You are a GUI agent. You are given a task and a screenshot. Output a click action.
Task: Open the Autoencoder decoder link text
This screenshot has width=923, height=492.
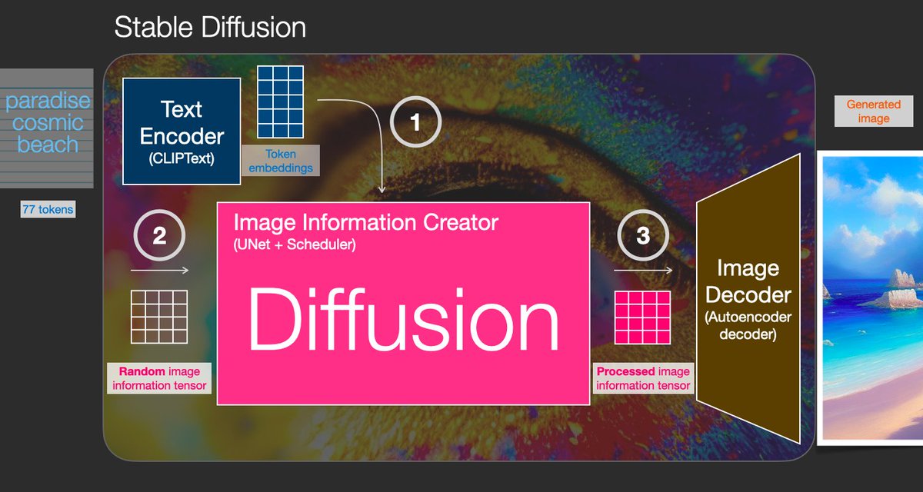click(748, 323)
